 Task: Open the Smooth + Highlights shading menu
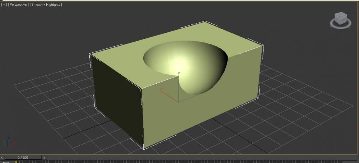[x=46, y=5]
